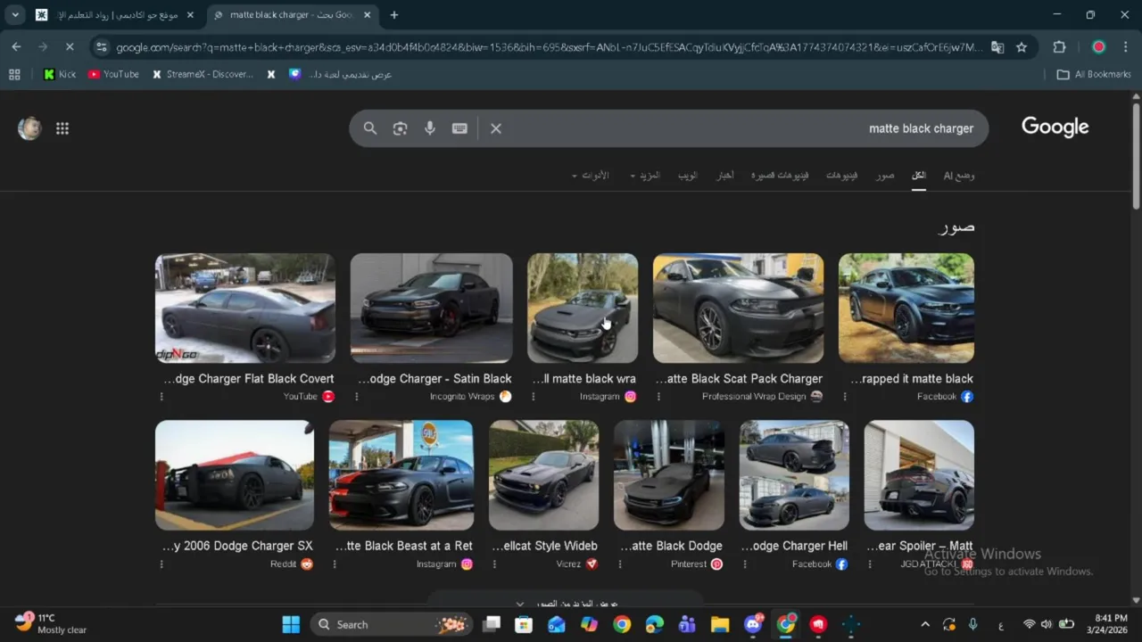The width and height of the screenshot is (1142, 642).
Task: Start voice search with microphone icon
Action: pyautogui.click(x=430, y=128)
